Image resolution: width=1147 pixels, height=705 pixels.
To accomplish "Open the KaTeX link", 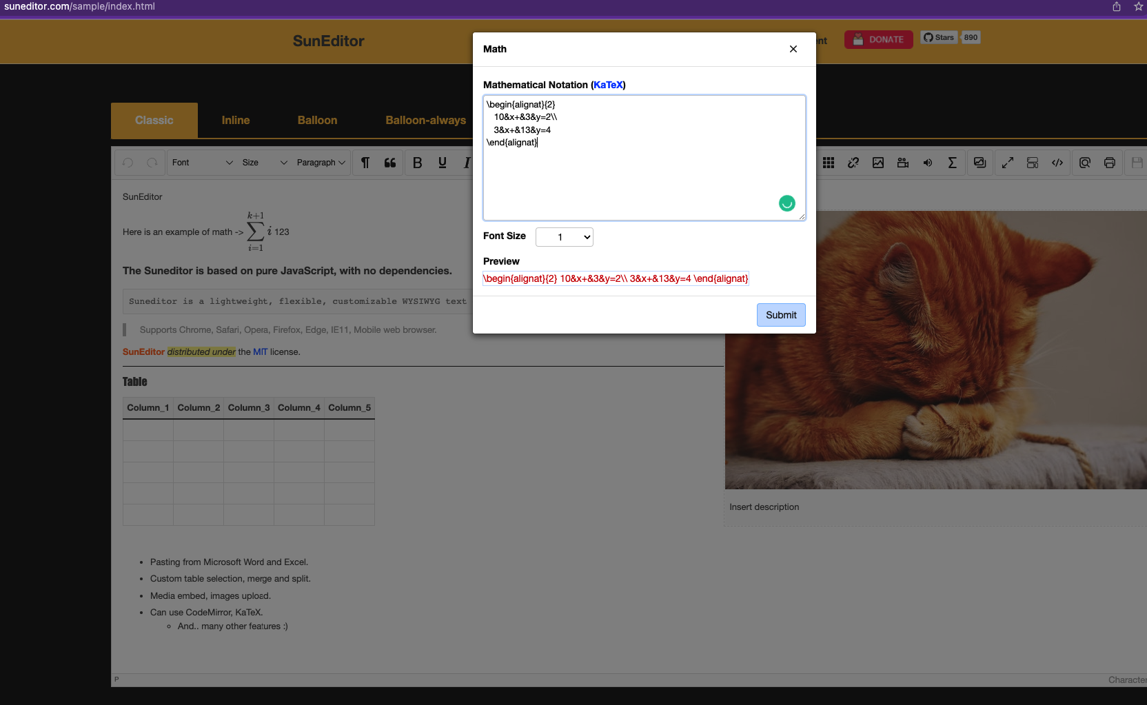I will 607,85.
